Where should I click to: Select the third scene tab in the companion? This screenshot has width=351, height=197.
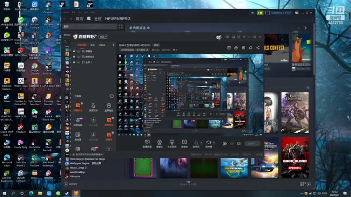[x=102, y=45]
